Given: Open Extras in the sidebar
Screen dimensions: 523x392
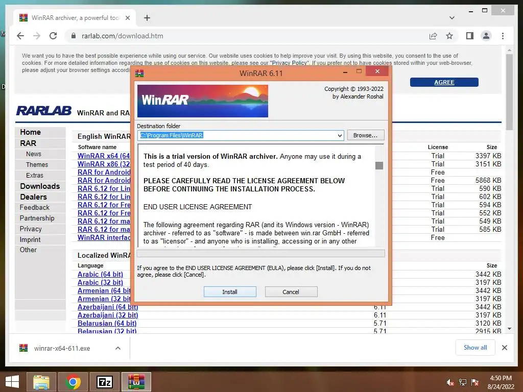Looking at the screenshot, I should [35, 176].
